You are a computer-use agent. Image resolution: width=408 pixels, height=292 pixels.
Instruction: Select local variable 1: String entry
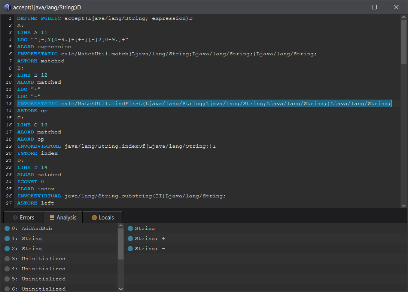click(32, 239)
